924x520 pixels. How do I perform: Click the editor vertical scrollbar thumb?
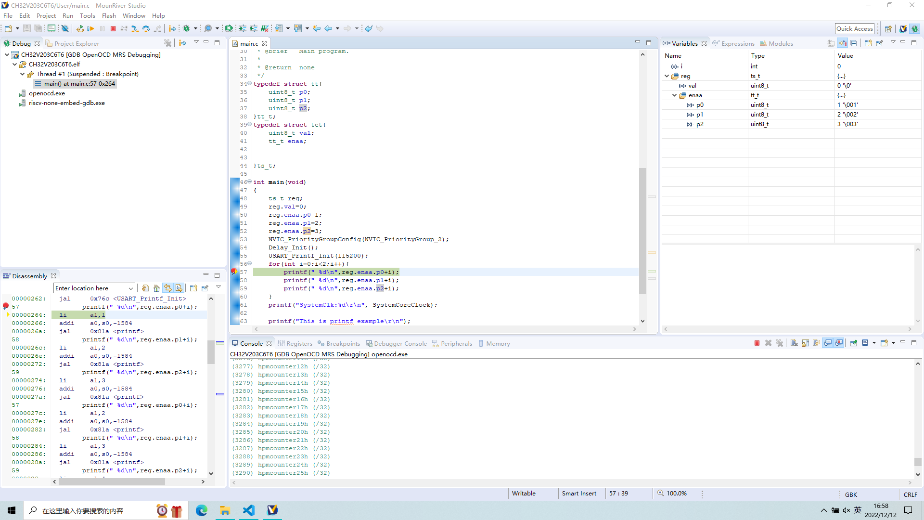(x=642, y=231)
